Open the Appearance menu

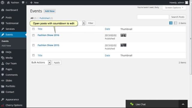(13, 100)
